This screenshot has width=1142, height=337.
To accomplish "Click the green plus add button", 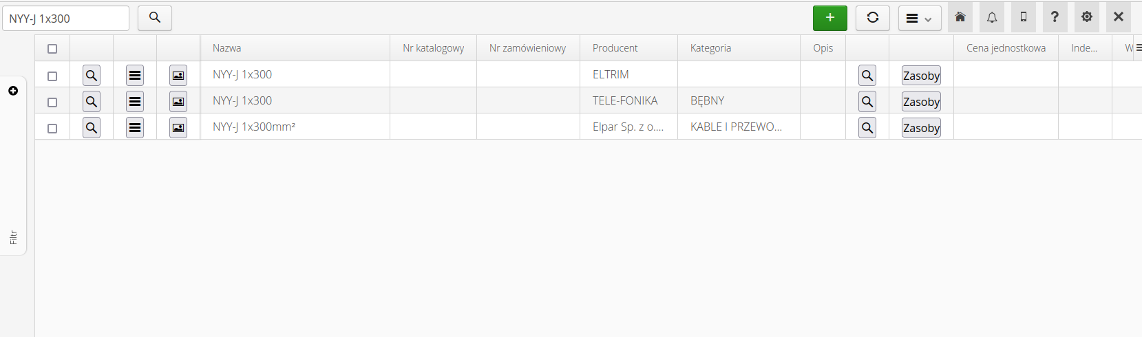I will tap(829, 18).
